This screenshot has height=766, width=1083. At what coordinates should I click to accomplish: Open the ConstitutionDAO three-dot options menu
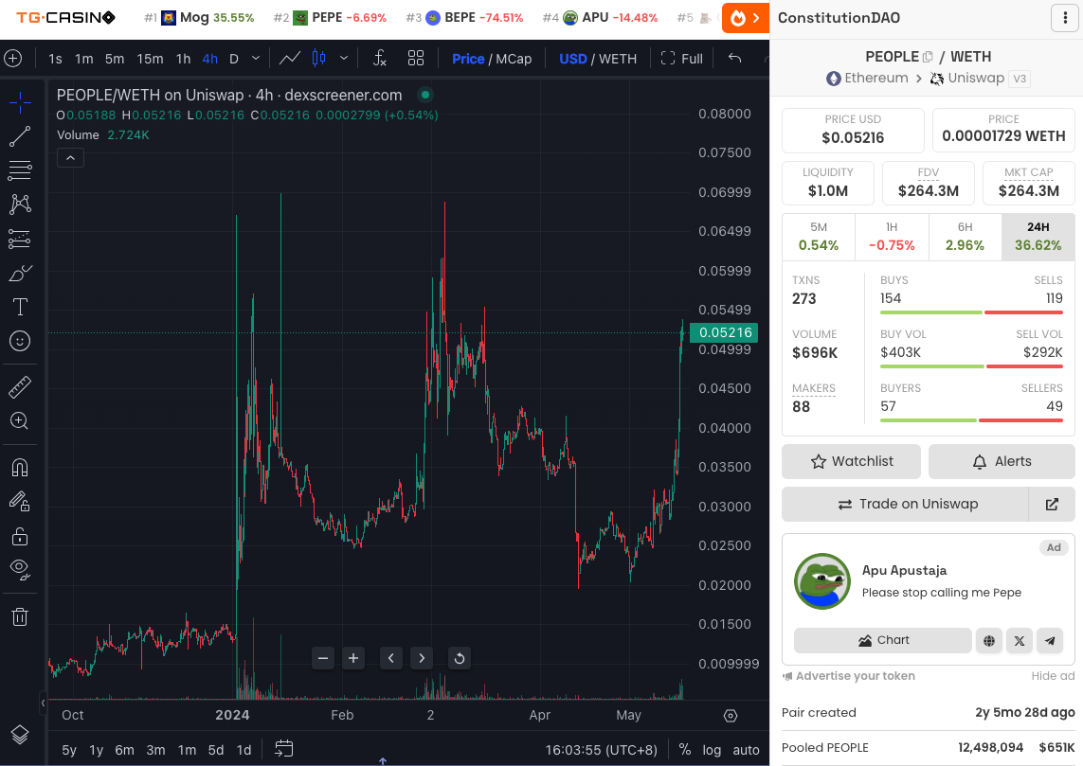click(x=1061, y=18)
